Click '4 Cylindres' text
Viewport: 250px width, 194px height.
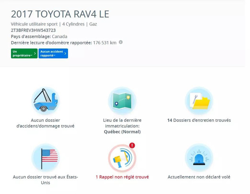[x=73, y=24]
